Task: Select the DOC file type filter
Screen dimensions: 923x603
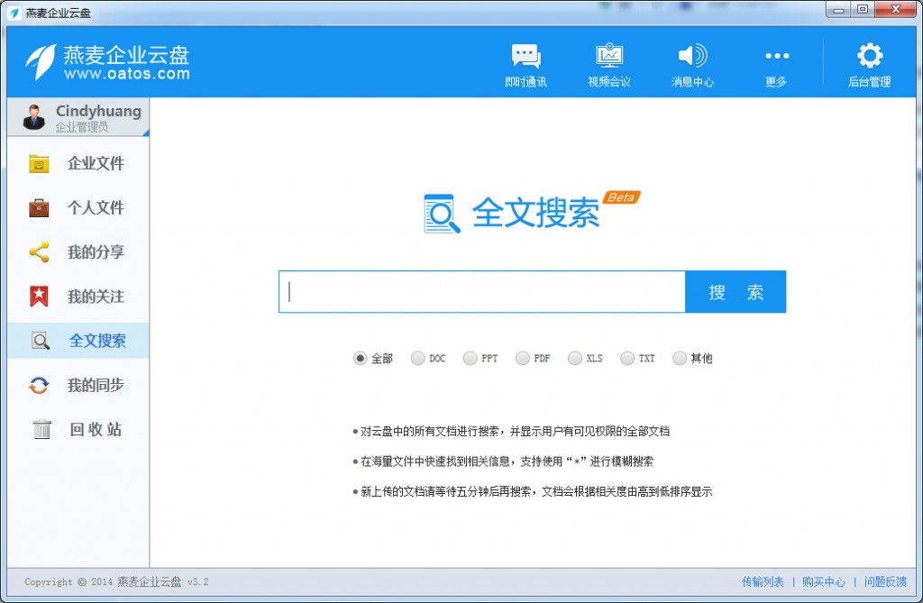Action: (x=416, y=358)
